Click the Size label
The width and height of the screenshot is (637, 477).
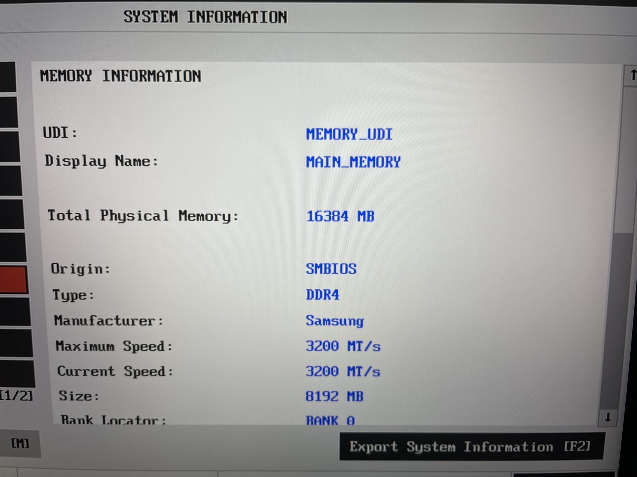pos(79,396)
